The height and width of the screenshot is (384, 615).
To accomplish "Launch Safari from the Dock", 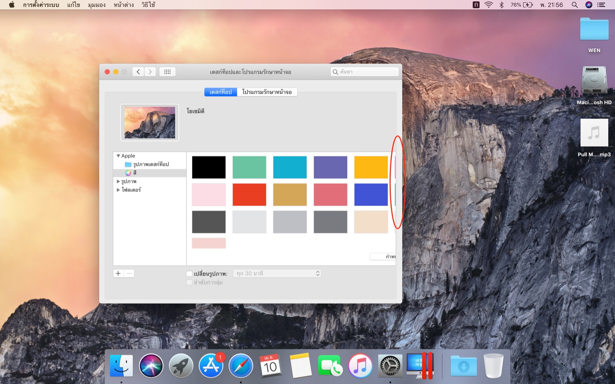I will 241,366.
